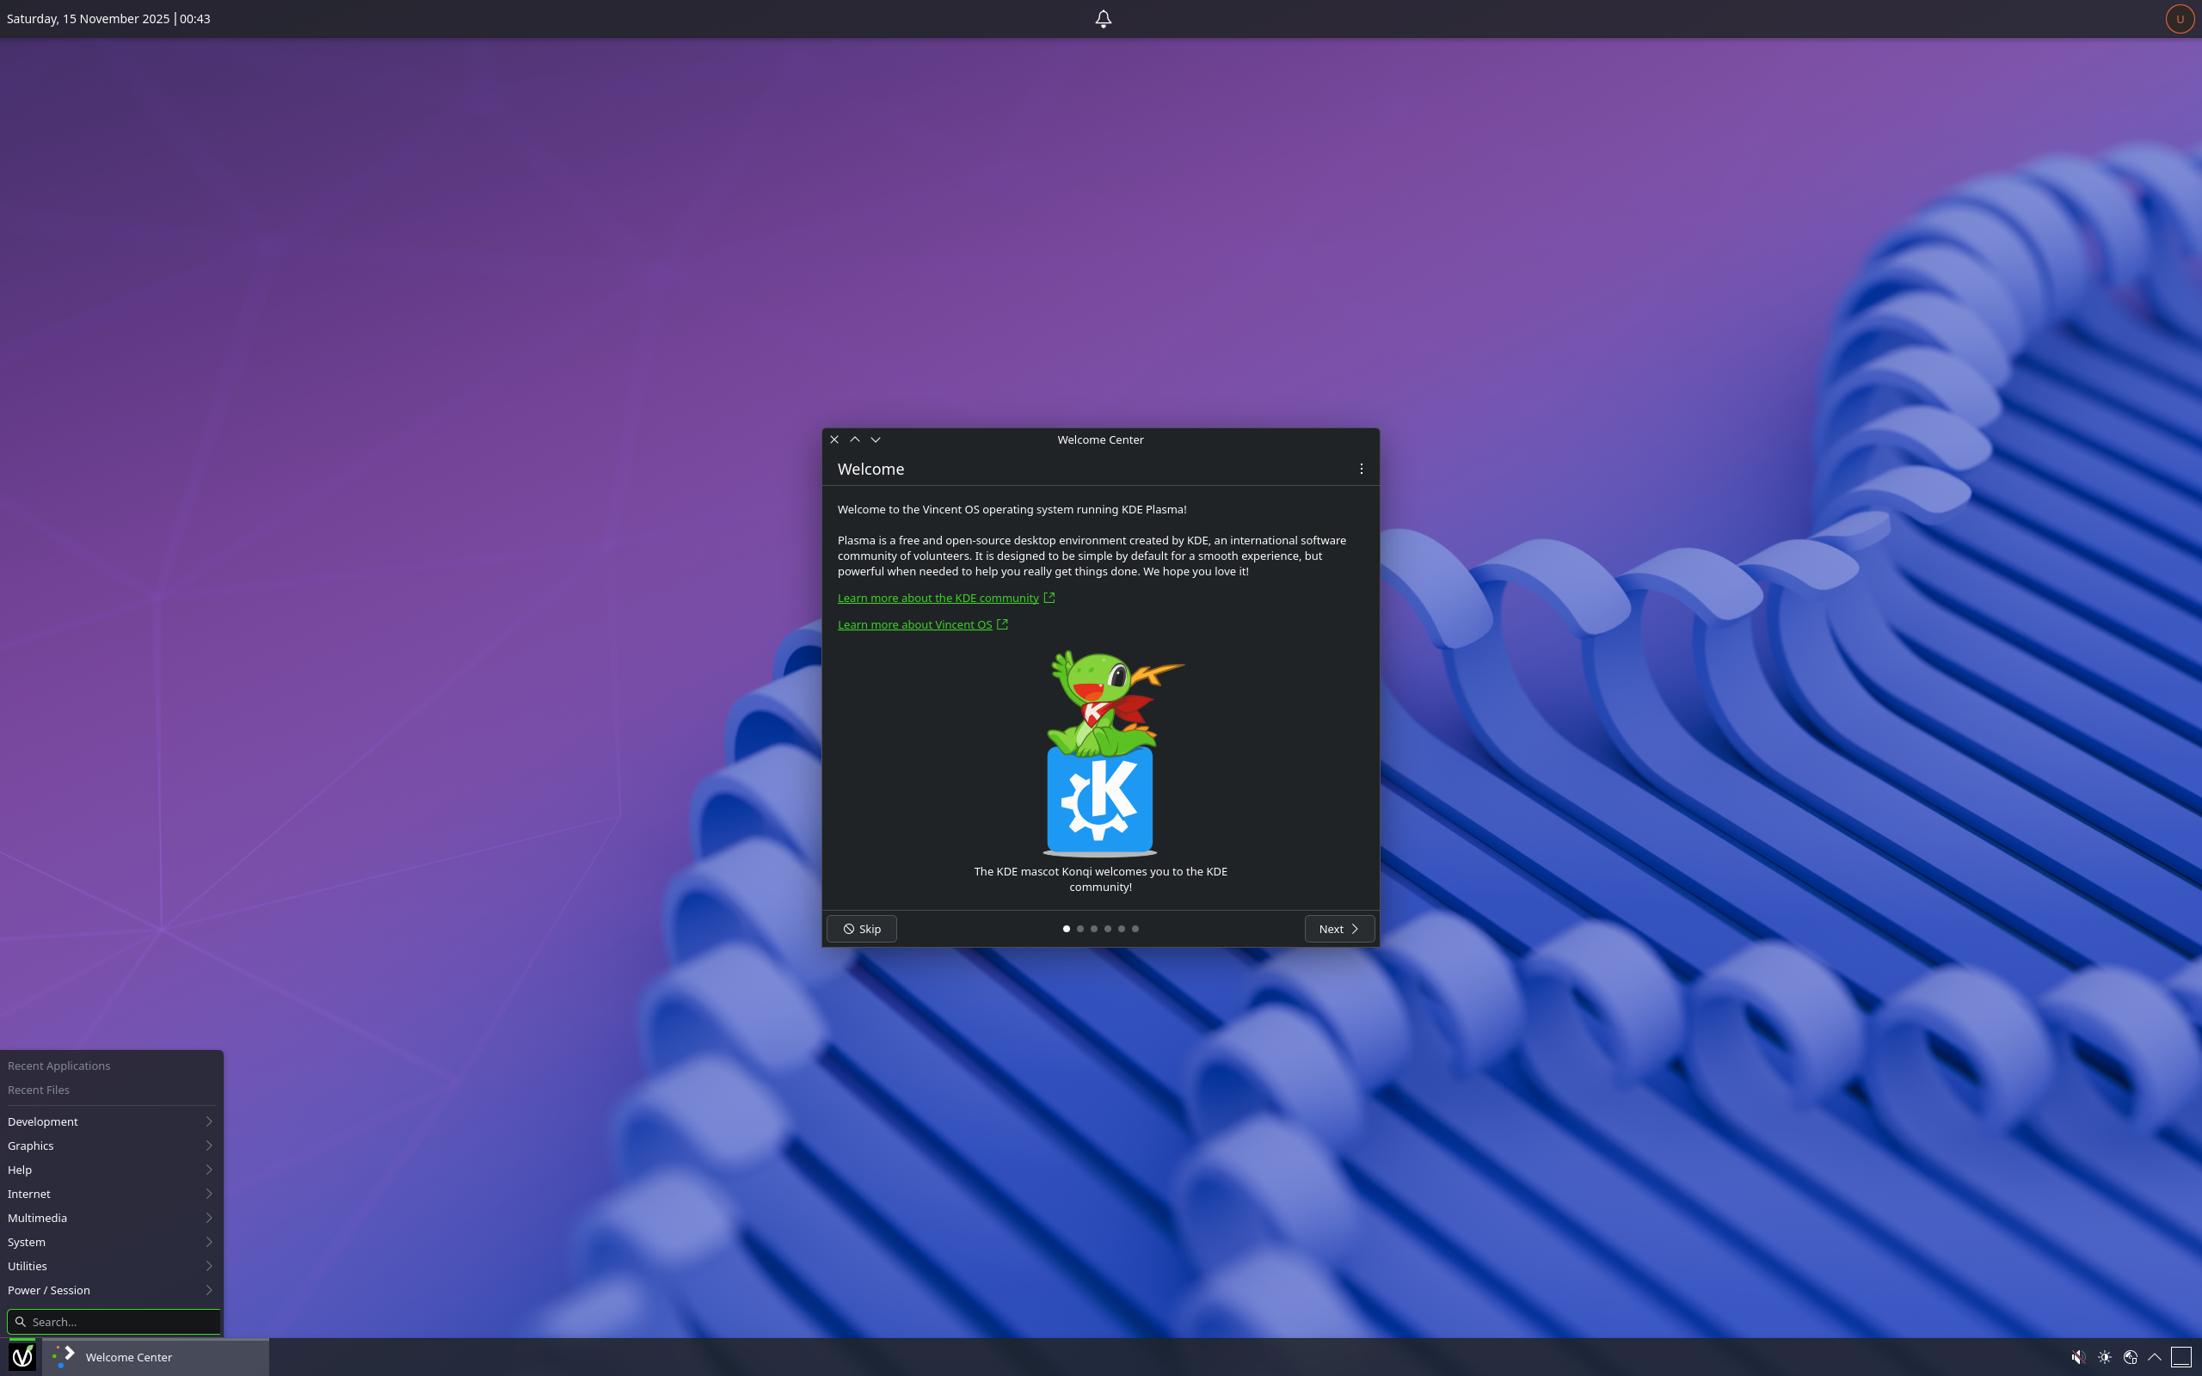Image resolution: width=2202 pixels, height=1376 pixels.
Task: Click the disks and devices tray icon
Action: 2130,1357
